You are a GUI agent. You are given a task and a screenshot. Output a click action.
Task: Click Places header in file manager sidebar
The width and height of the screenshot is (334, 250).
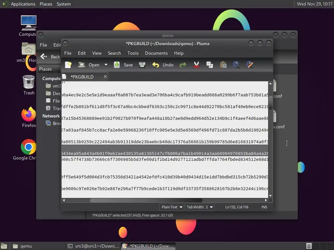(45, 69)
